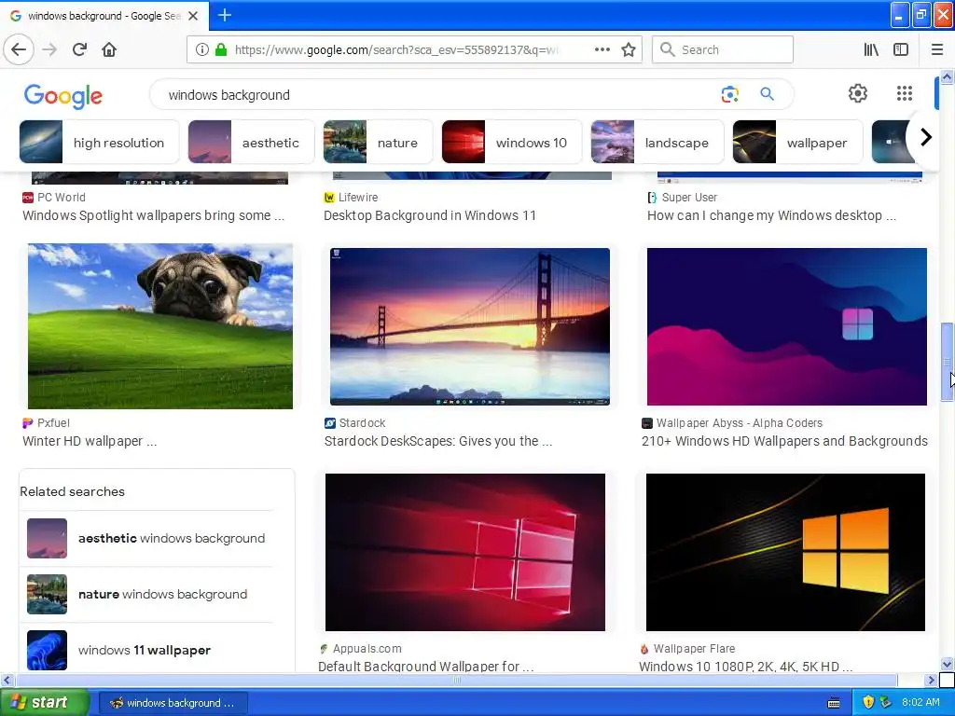Click the forward navigation arrow

point(49,49)
